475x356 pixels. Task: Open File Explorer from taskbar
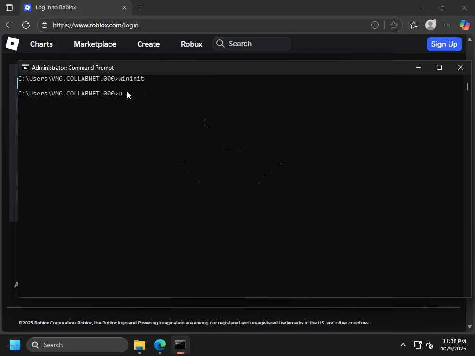tap(140, 345)
